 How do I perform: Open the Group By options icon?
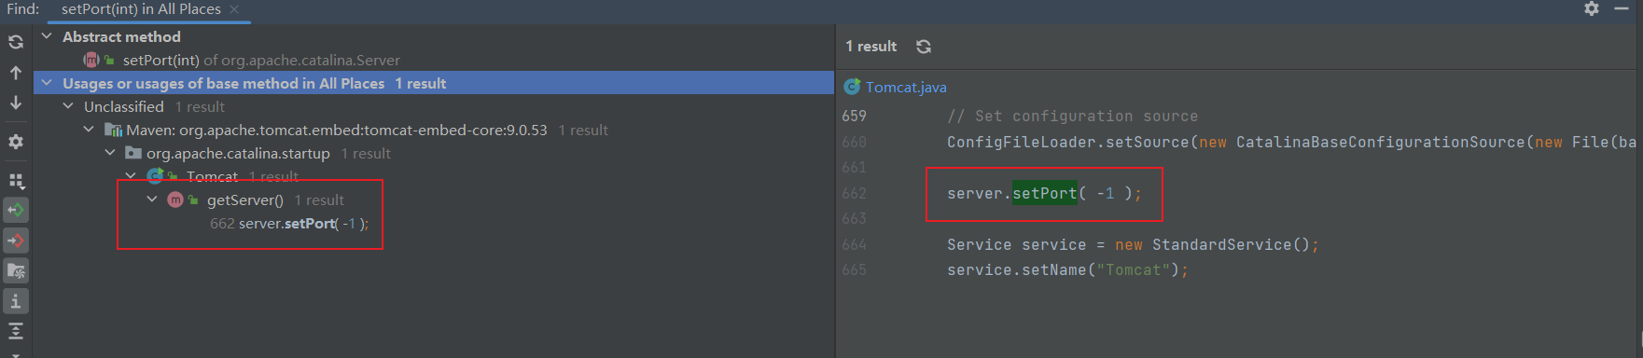tap(16, 180)
